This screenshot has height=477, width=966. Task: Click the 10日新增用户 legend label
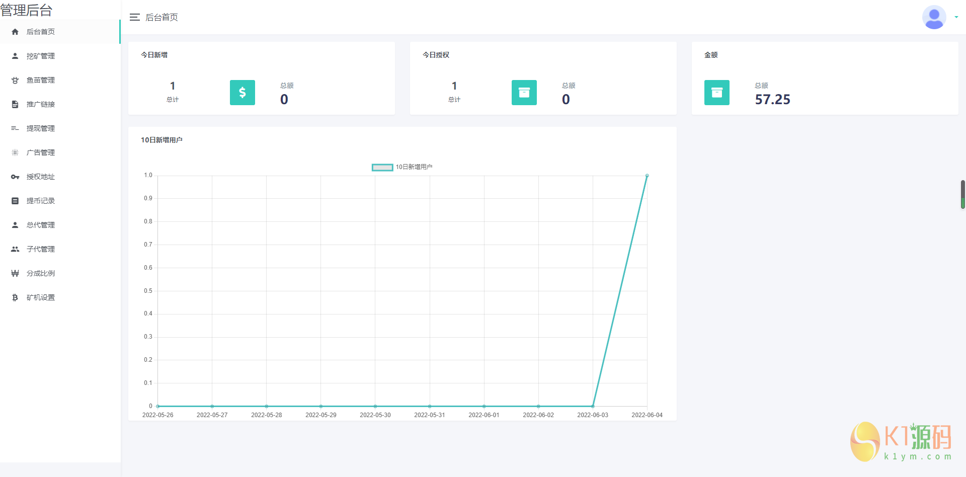(x=414, y=167)
